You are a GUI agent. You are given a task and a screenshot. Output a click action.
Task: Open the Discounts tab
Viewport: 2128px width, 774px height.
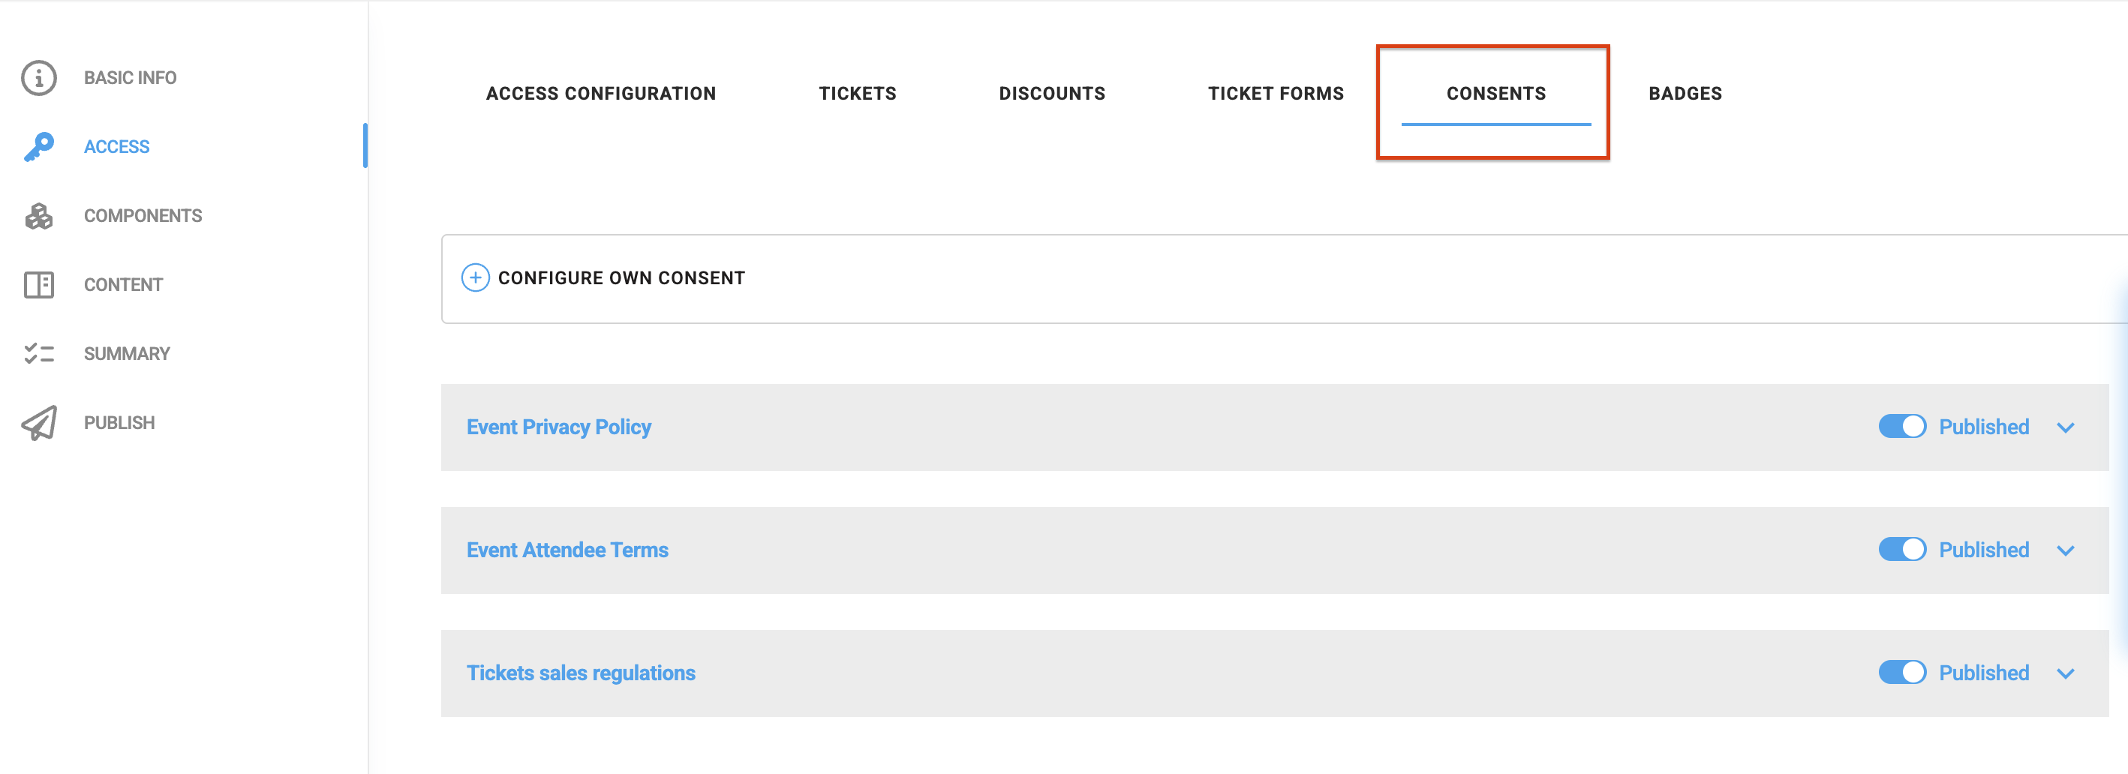pos(1051,93)
